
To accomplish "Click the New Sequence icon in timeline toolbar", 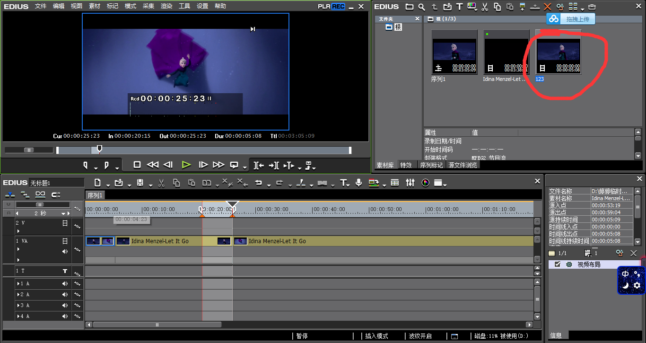I will 98,183.
